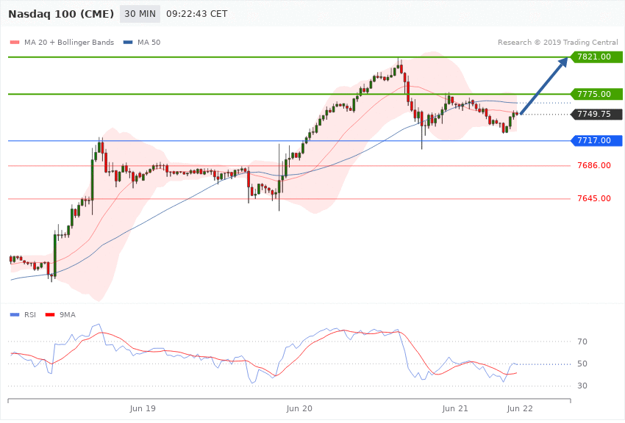
Task: Click the 09:22:43 CET timestamp
Action: [x=196, y=14]
